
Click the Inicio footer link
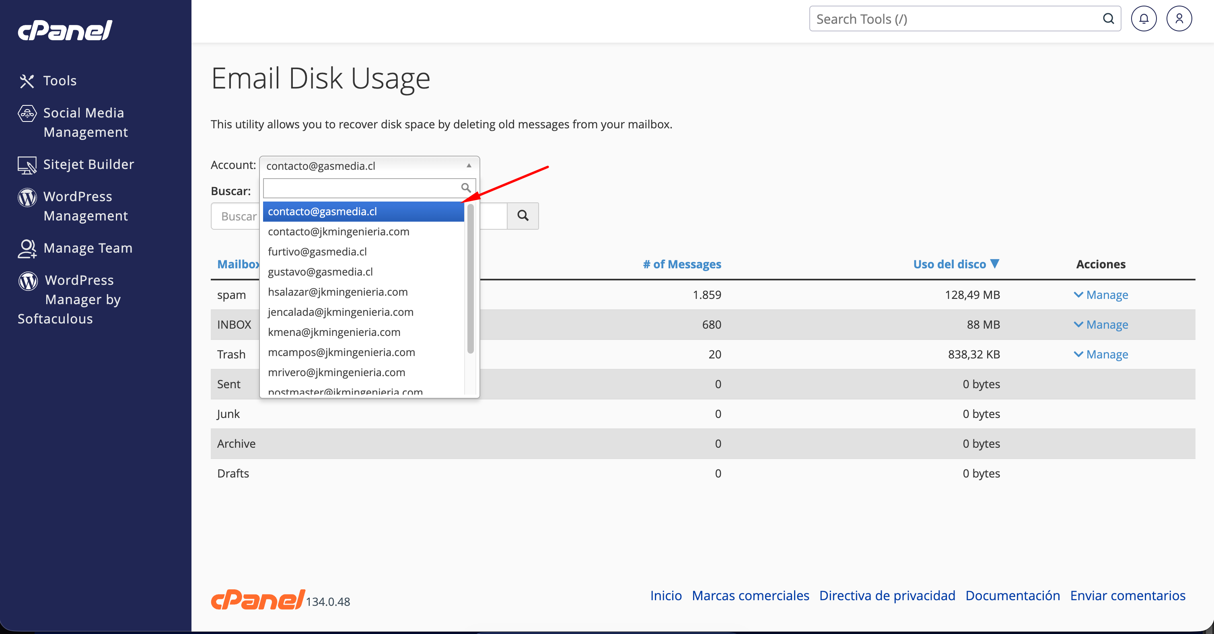(x=666, y=596)
